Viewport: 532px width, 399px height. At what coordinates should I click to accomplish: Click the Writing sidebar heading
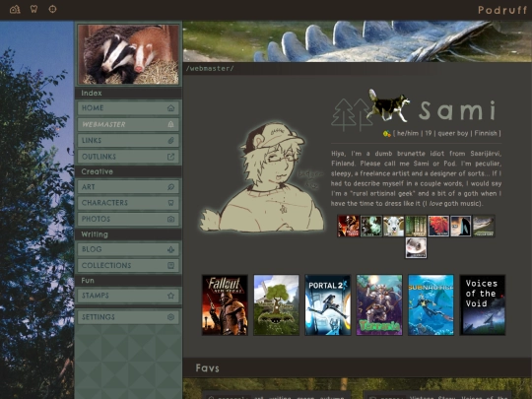[95, 234]
